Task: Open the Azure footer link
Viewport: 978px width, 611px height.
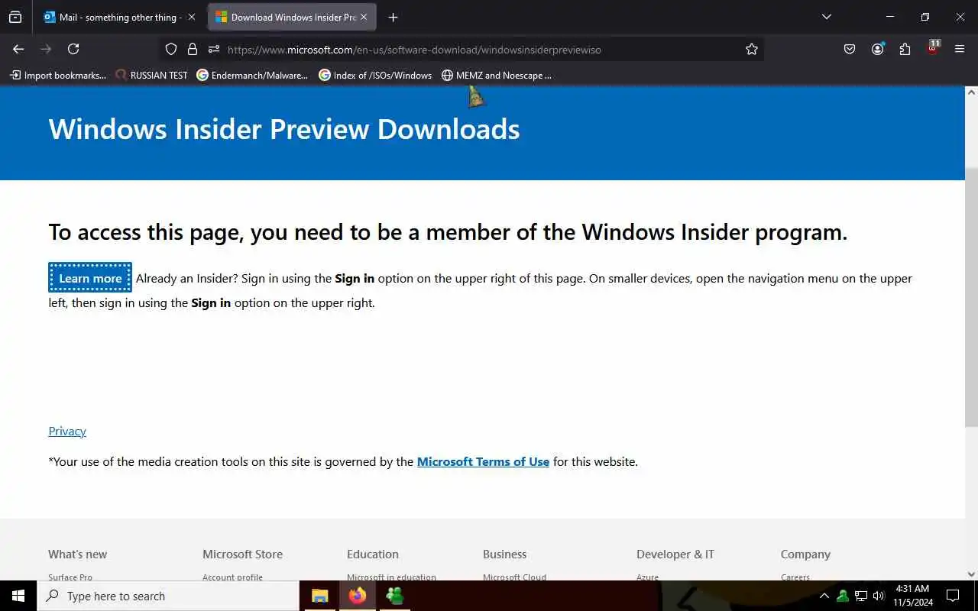Action: 647,577
